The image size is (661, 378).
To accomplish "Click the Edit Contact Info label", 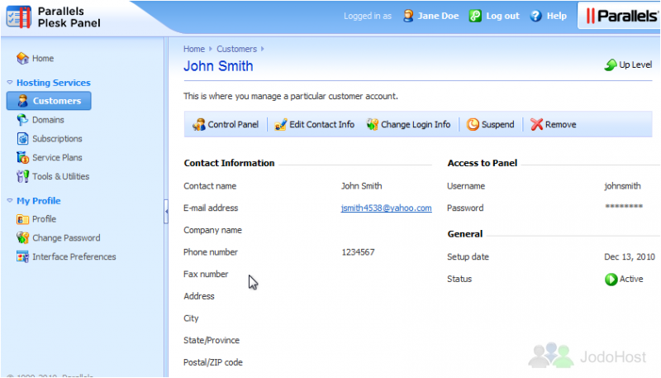I will pos(321,124).
